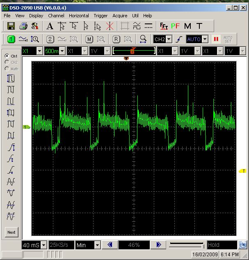Viewport: 249px width, 260px height.
Task: Click the slider next to Hold field
Action: (x=187, y=245)
